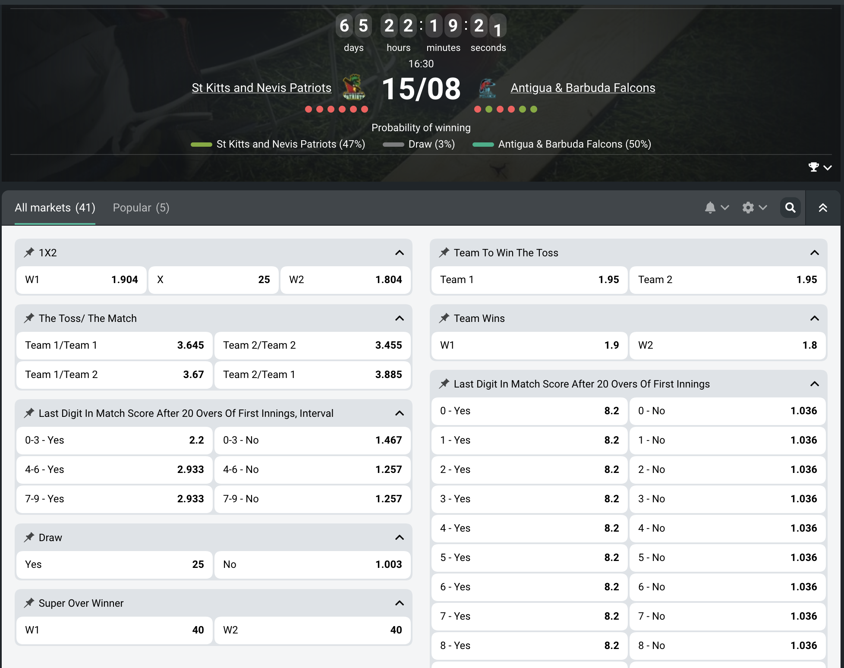The height and width of the screenshot is (668, 844).
Task: Select W1 odds 1.904 in 1X2
Action: click(x=81, y=280)
